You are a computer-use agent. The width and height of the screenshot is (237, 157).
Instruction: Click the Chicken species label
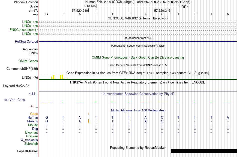click(x=32, y=136)
